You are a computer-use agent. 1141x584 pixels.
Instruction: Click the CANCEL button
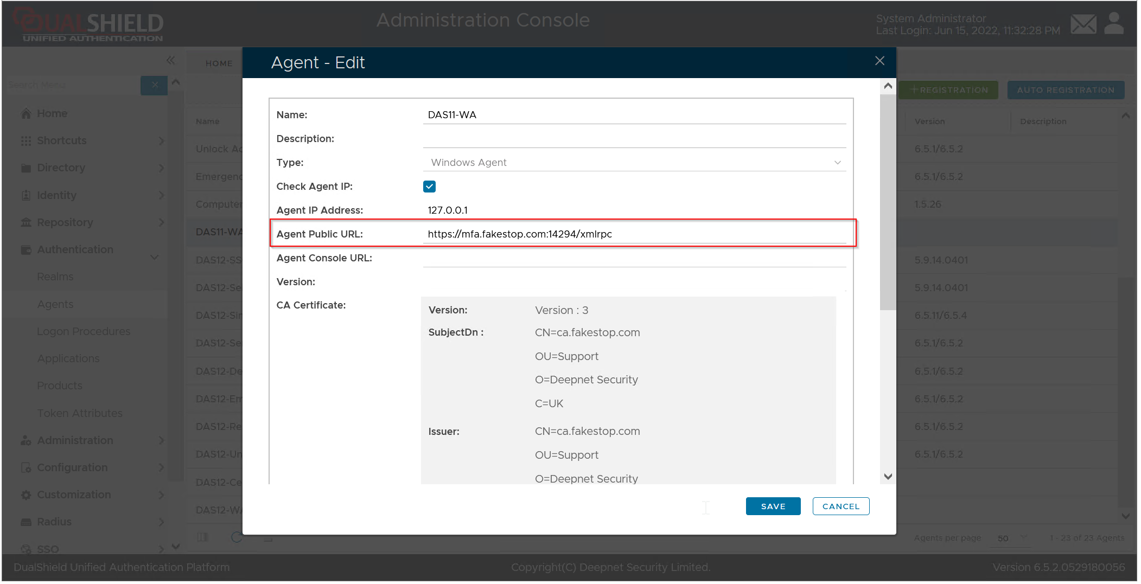point(840,506)
